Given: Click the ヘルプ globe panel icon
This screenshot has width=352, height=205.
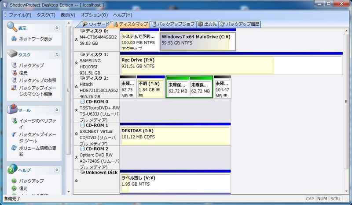Looking at the screenshot, I should 12,169.
